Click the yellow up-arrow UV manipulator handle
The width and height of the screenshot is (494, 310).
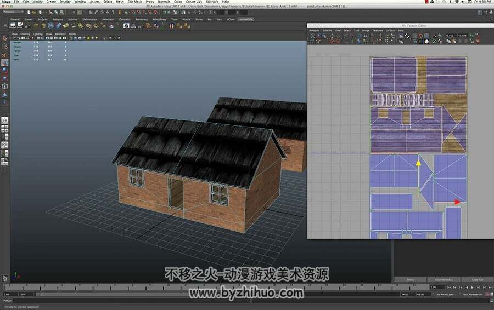(418, 163)
